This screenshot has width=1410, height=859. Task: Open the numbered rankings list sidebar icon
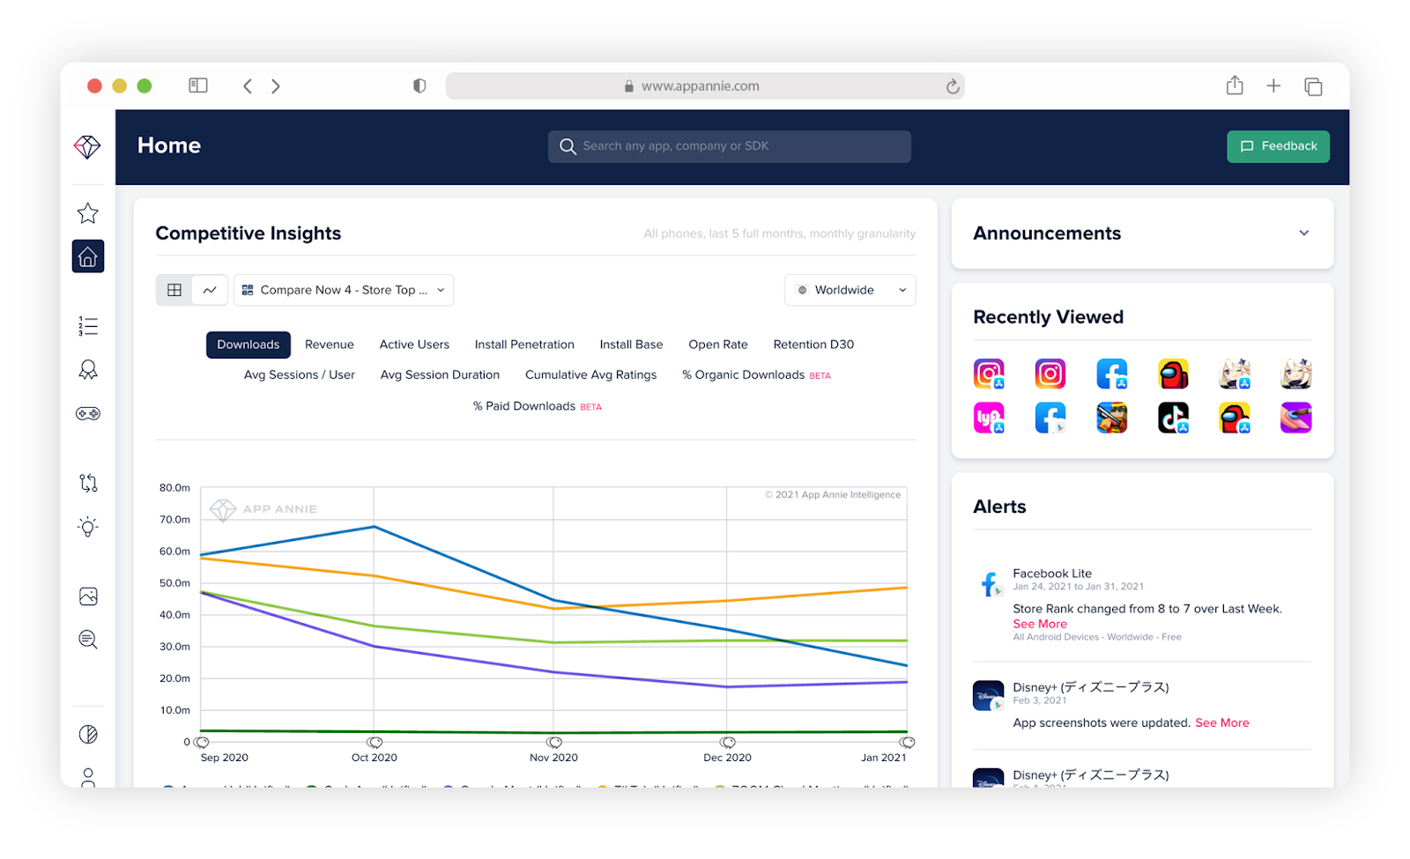[x=87, y=325]
